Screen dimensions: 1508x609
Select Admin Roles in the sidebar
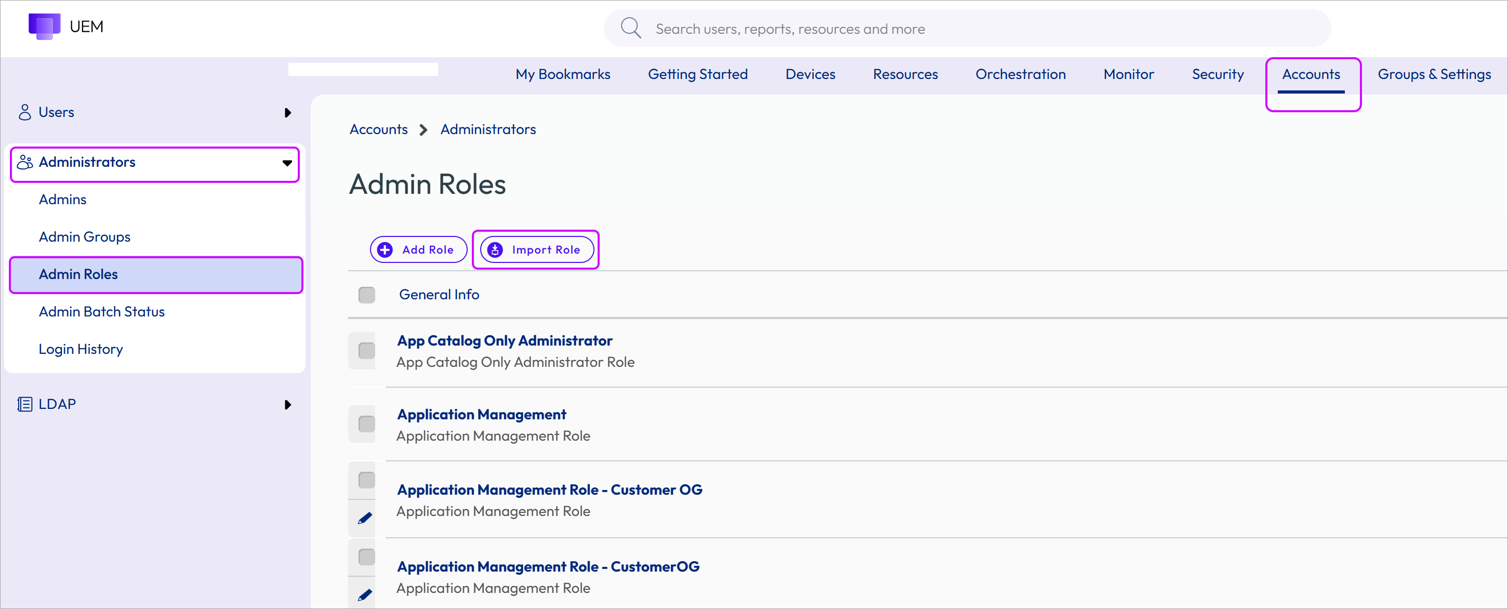pos(156,275)
